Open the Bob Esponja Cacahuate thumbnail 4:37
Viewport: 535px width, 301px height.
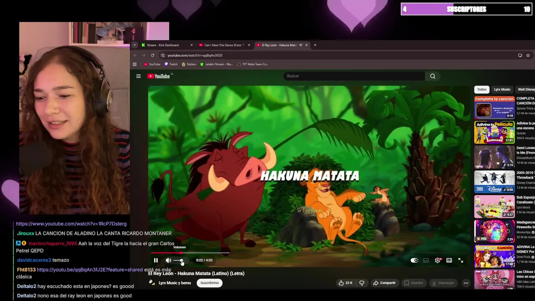(494, 206)
